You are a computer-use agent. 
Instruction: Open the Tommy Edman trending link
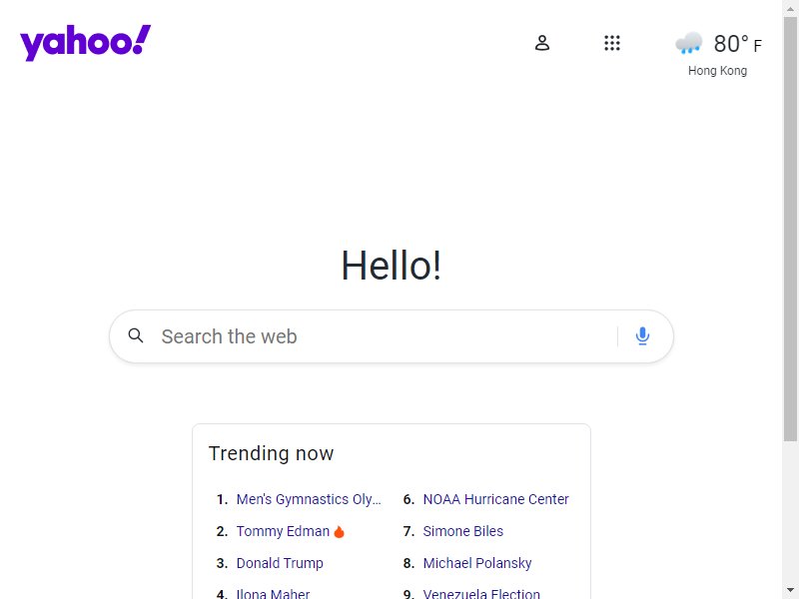click(283, 531)
